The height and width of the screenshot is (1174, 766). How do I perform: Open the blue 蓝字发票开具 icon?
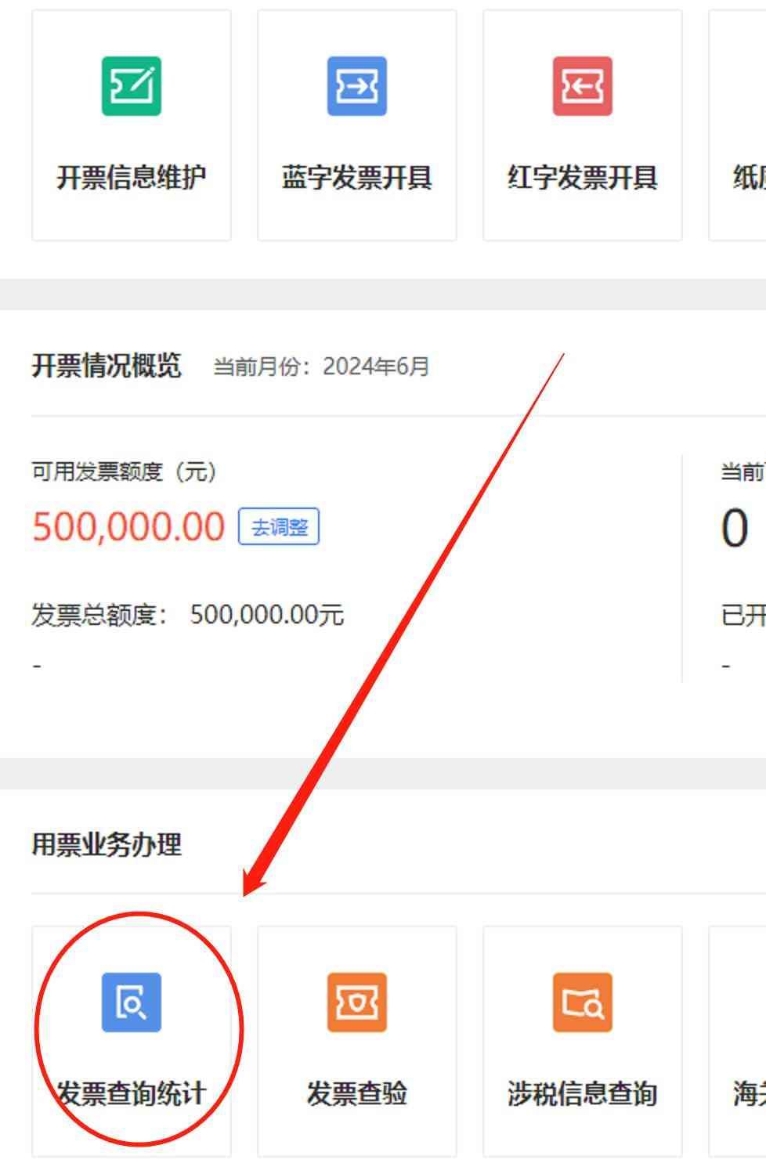(x=357, y=86)
